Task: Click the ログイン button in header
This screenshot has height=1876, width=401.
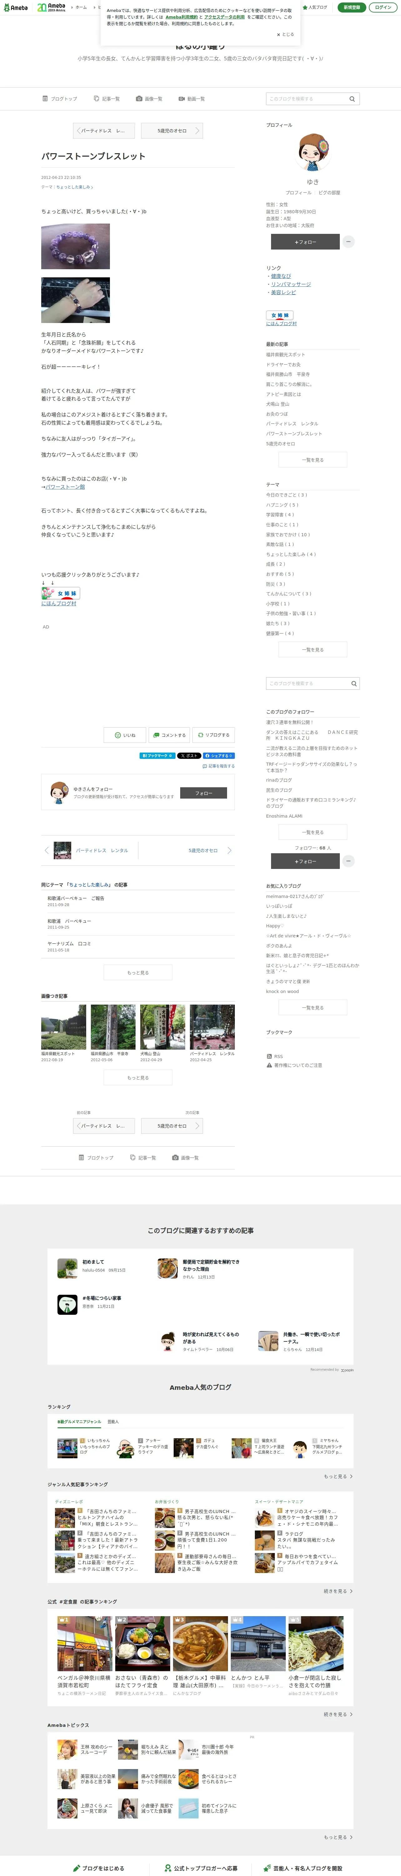Action: click(x=383, y=7)
